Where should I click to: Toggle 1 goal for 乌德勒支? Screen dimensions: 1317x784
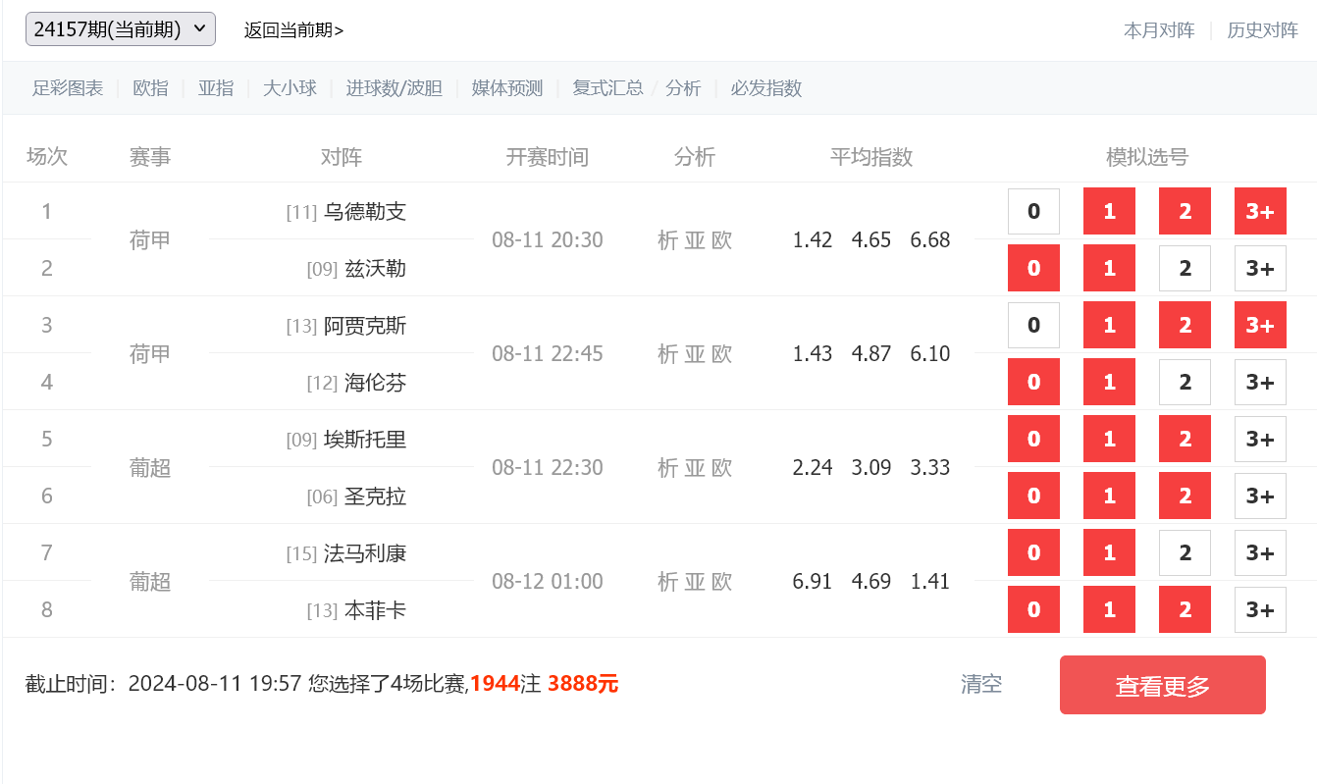coord(1109,212)
